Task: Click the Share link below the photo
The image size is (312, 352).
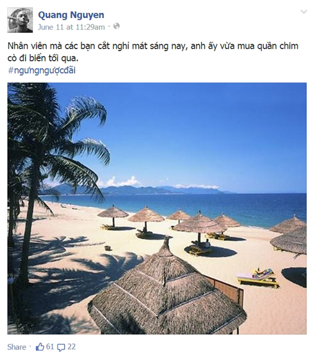Action: pos(17,347)
